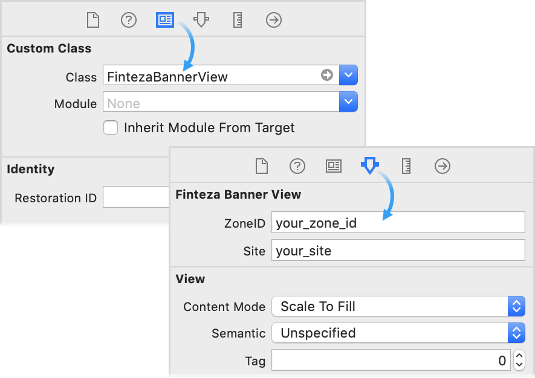The width and height of the screenshot is (535, 378).
Task: Click the Tag value field
Action: click(x=391, y=360)
